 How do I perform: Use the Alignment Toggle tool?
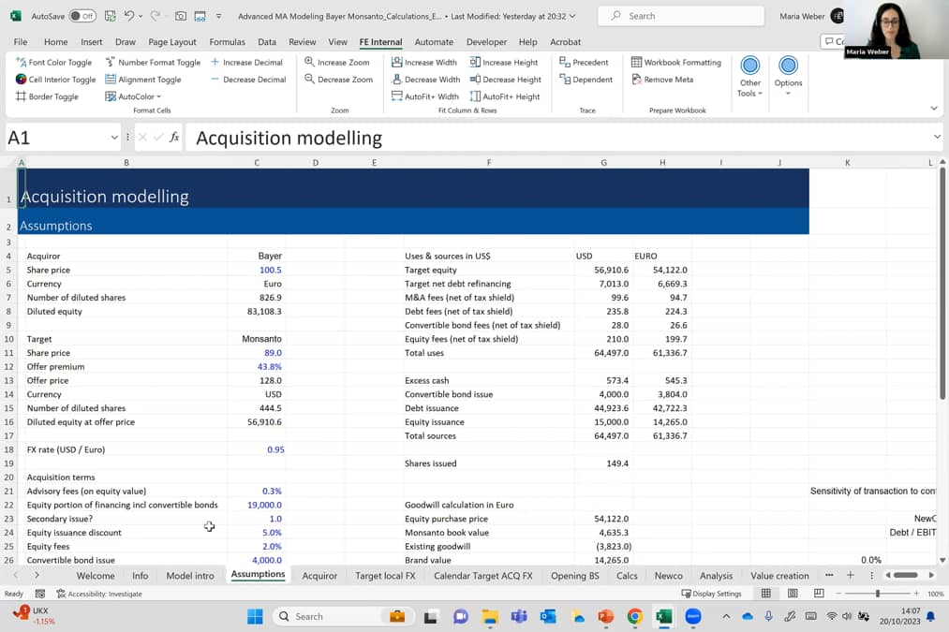[142, 80]
